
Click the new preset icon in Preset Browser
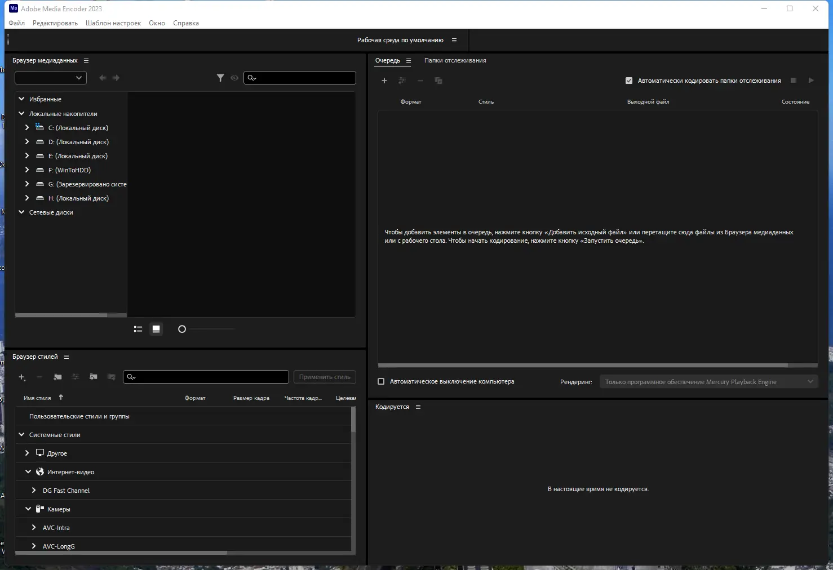(x=22, y=377)
